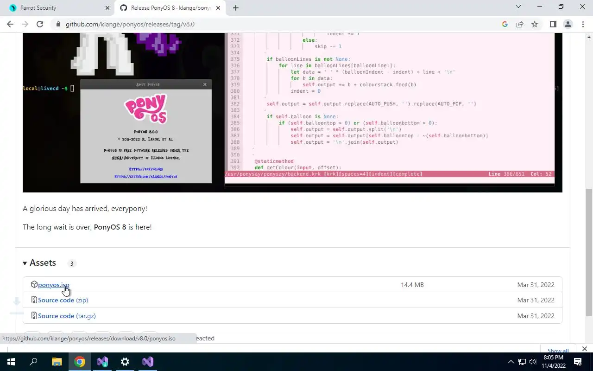Click the text 'A glorious day has arrived, everypony!'

[85, 209]
